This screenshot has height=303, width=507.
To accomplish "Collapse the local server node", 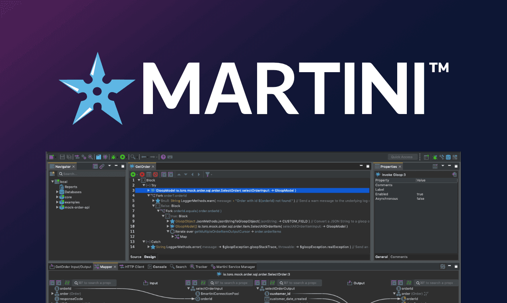I will coord(52,182).
